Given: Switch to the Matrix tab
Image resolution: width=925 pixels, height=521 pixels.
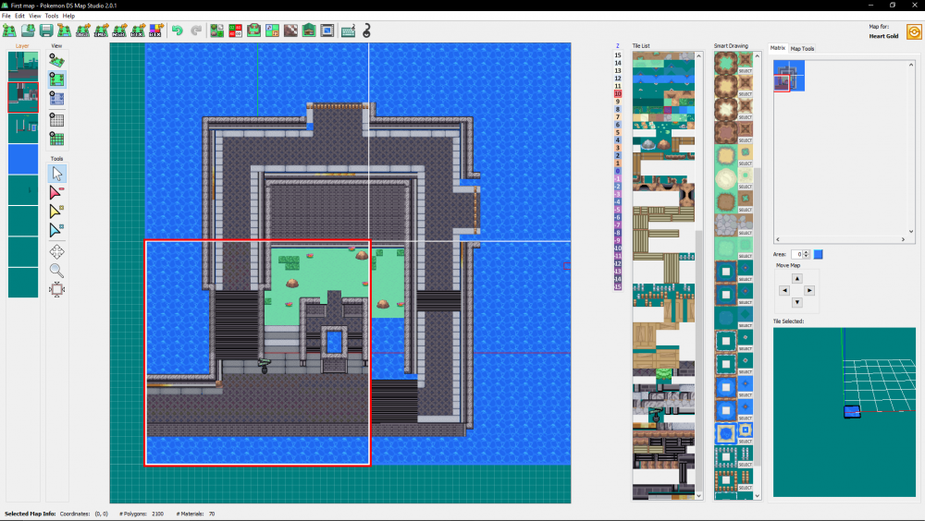Looking at the screenshot, I should [x=778, y=48].
